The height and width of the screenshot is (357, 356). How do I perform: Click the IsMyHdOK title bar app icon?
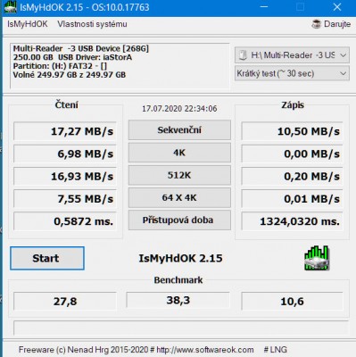coord(11,7)
